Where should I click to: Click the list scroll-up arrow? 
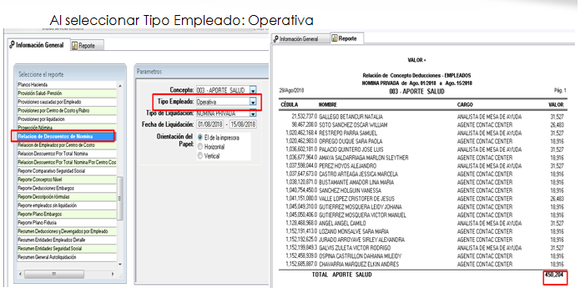tap(120, 85)
